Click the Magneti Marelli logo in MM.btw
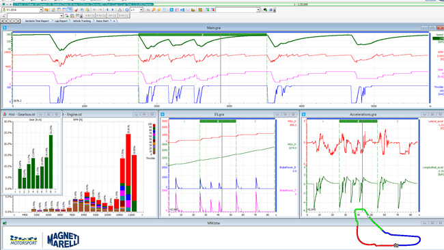 coord(63,240)
